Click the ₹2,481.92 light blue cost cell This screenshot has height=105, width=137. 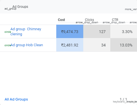[70, 45]
